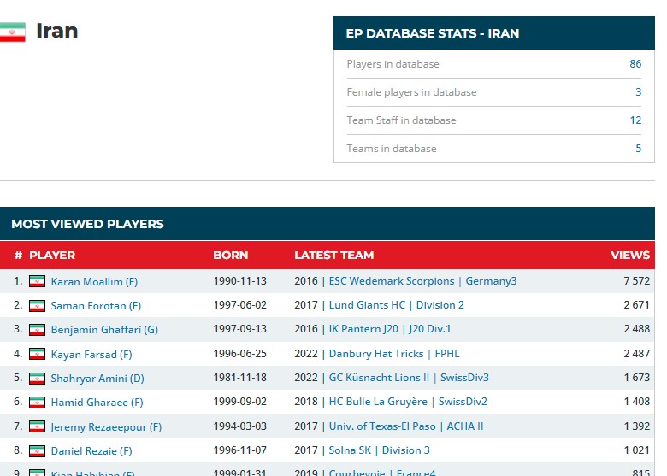Click the VIEWS column header

click(630, 255)
